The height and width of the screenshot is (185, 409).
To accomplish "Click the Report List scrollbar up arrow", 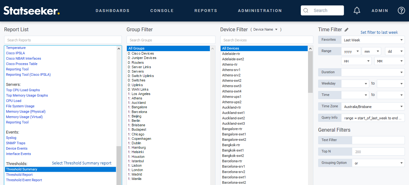I will [x=119, y=49].
